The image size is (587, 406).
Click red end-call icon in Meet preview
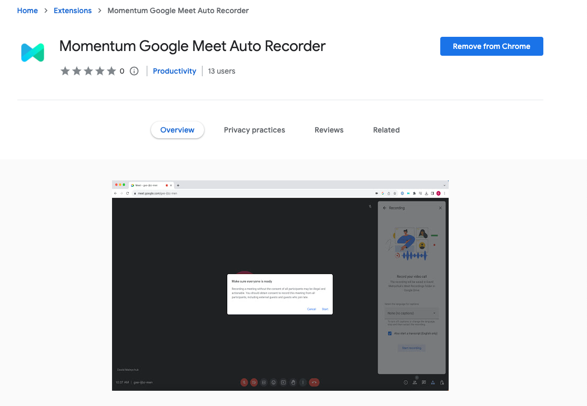(314, 382)
